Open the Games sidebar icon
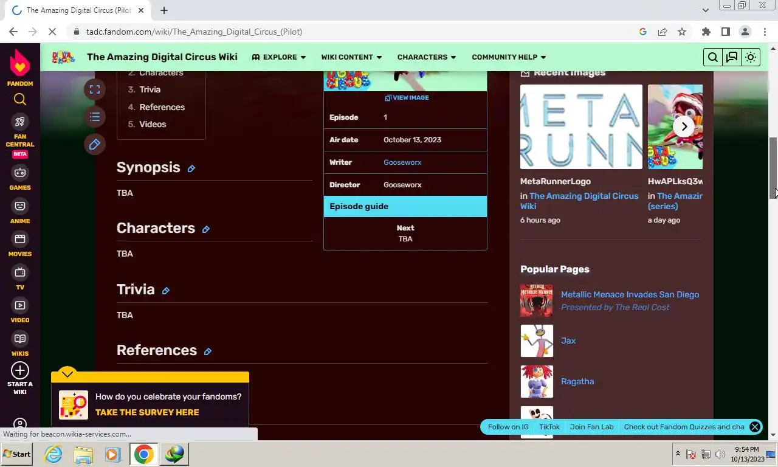Viewport: 778px width, 467px height. click(20, 173)
